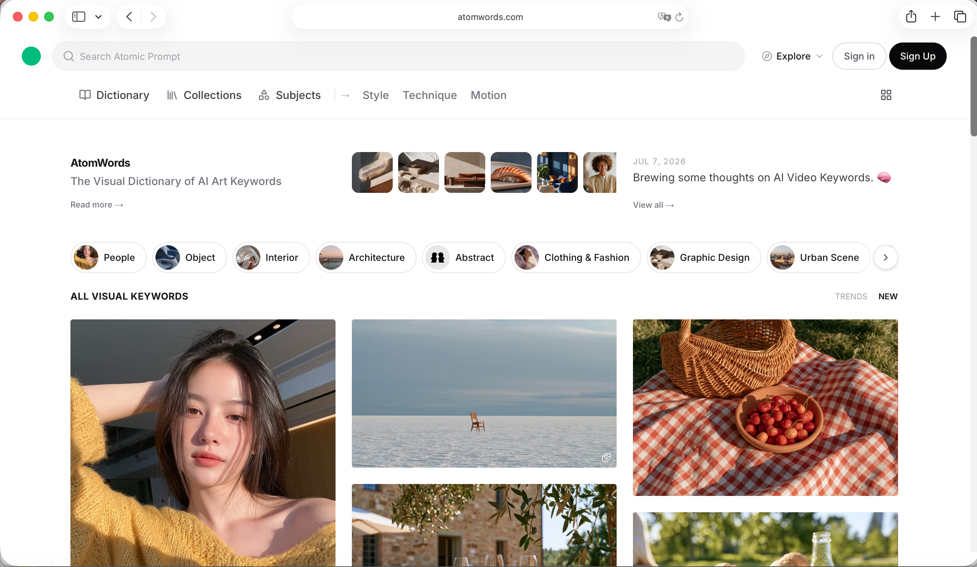Screen dimensions: 977x567
Task: Click the Search Atomic Prompt field
Action: point(398,56)
